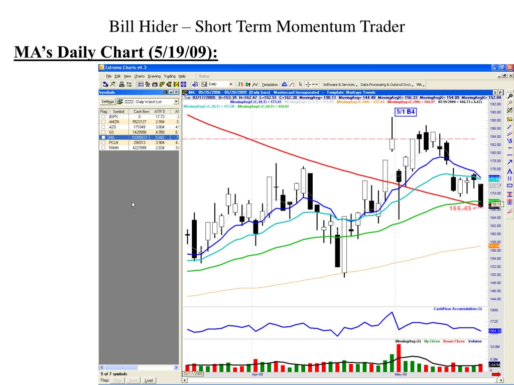Select the crosshair cursor tool
The height and width of the screenshot is (385, 514).
point(308,84)
